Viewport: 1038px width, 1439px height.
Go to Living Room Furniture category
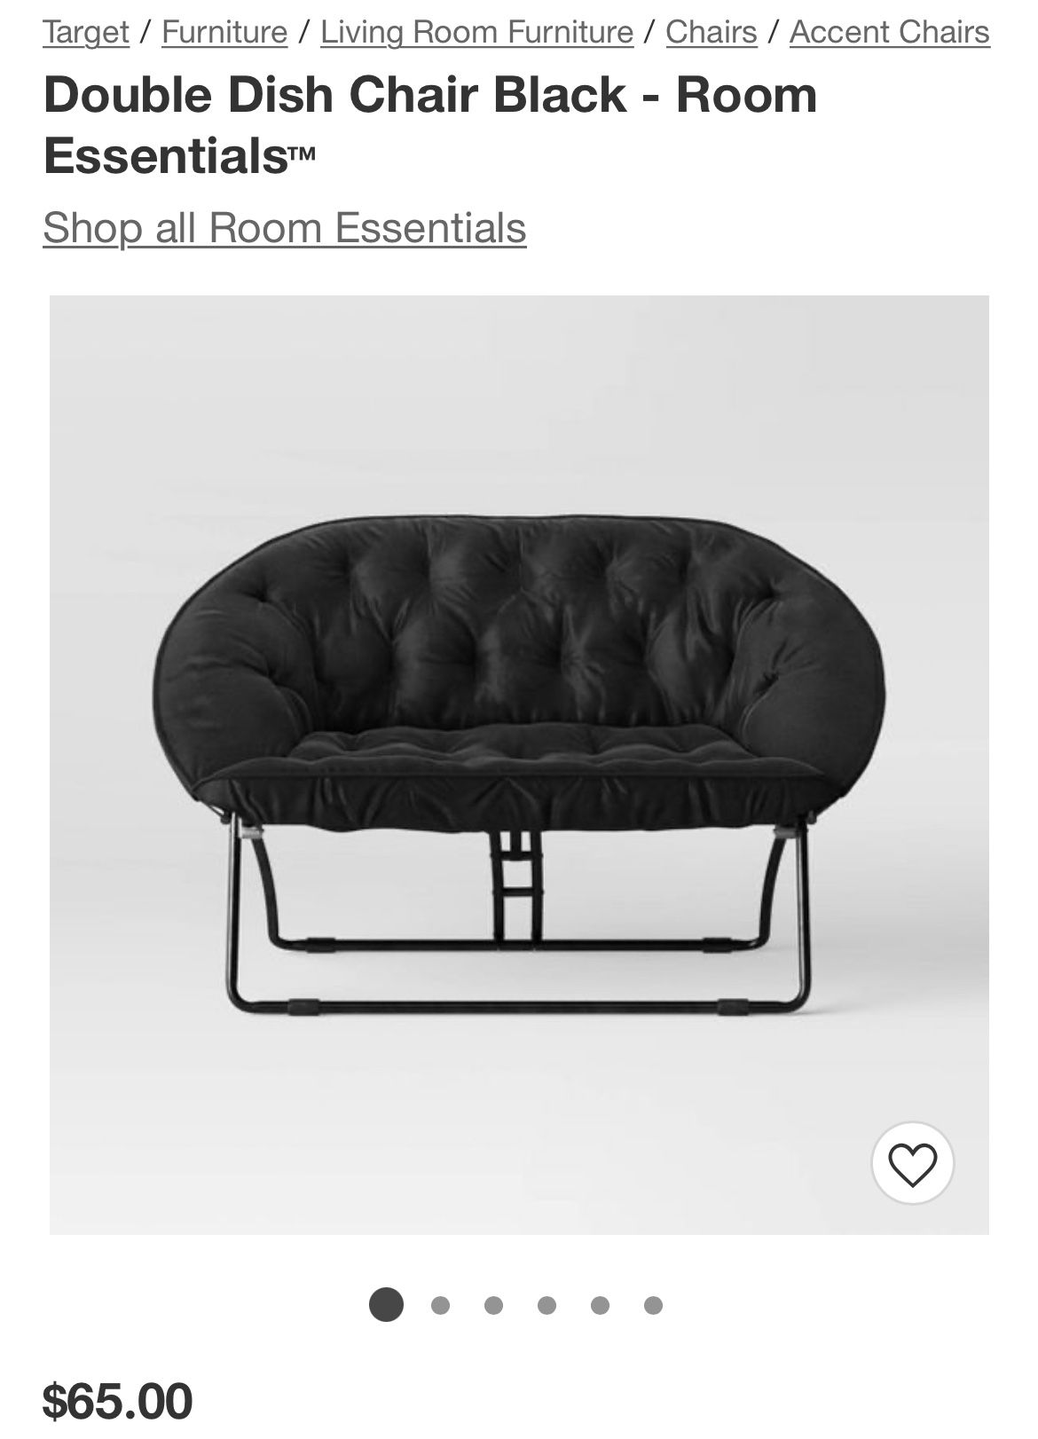pos(476,32)
